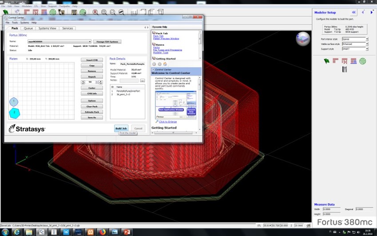Screen dimensions: 377x236
Task: Click the toolpath layers icon in Modeler Setup panel
Action: (x=353, y=61)
